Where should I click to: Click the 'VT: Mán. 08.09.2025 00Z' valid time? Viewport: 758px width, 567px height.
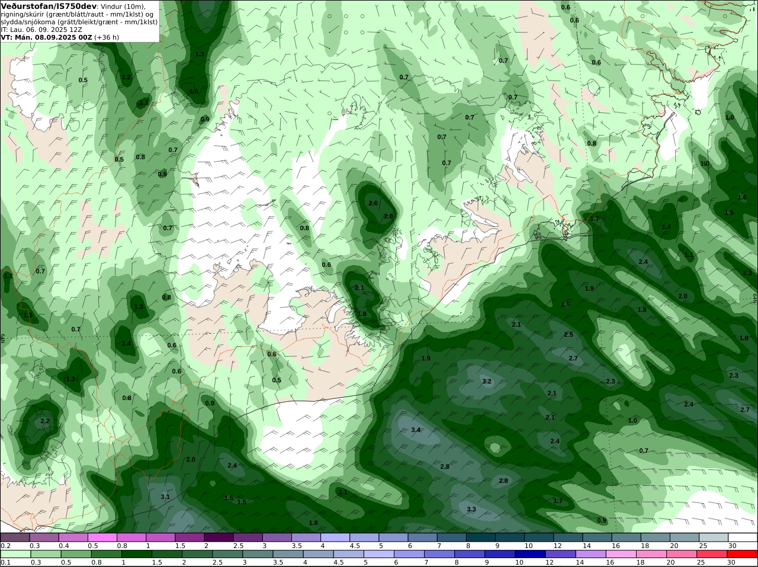[47, 37]
